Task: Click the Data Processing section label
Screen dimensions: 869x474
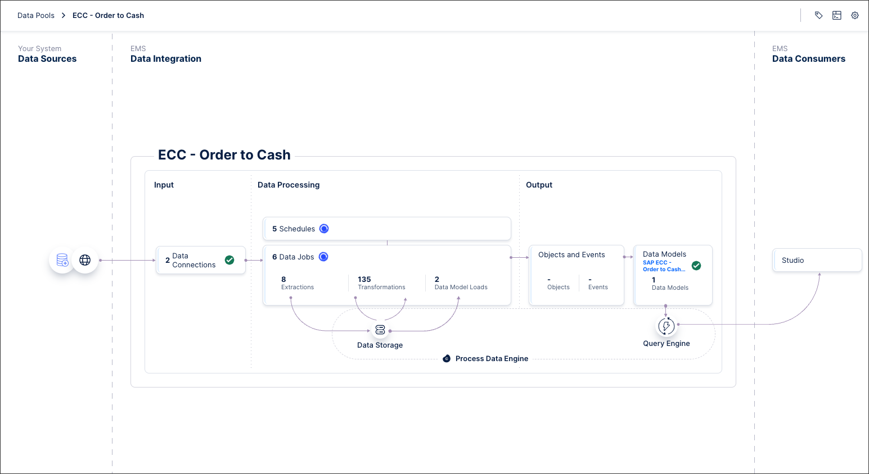Action: (289, 185)
